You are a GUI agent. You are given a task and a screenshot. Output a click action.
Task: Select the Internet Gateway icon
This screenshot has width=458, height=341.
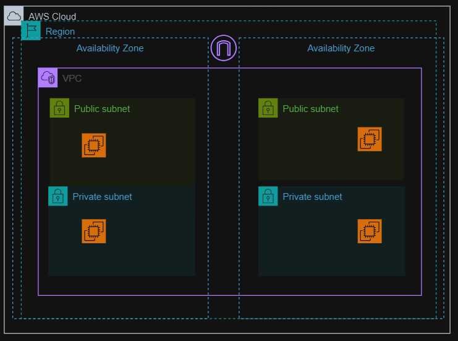[x=224, y=48]
